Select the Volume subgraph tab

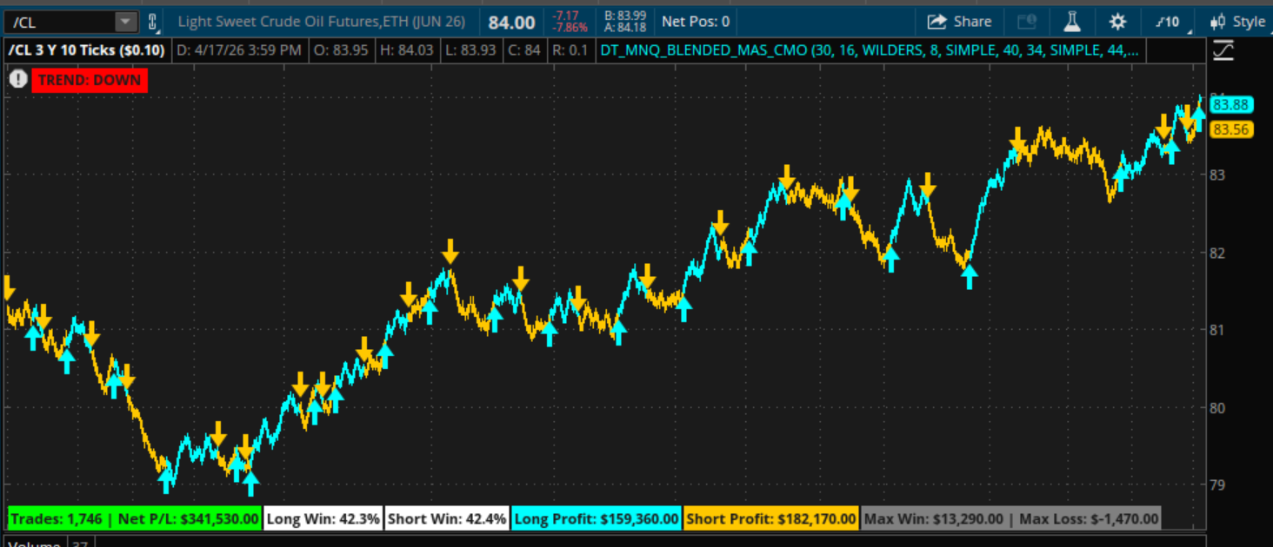(35, 544)
